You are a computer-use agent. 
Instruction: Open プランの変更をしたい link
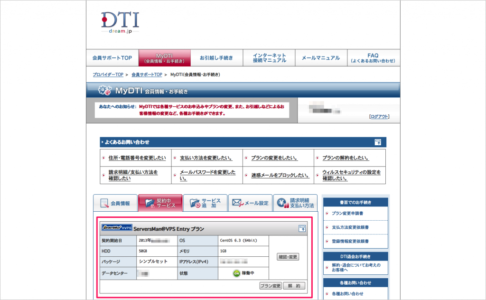[x=274, y=158]
